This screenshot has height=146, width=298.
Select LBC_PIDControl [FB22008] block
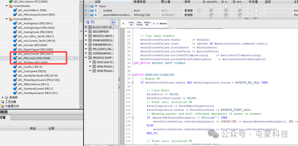(34, 58)
